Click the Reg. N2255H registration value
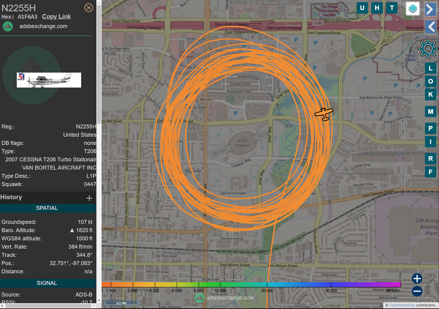 coord(86,127)
